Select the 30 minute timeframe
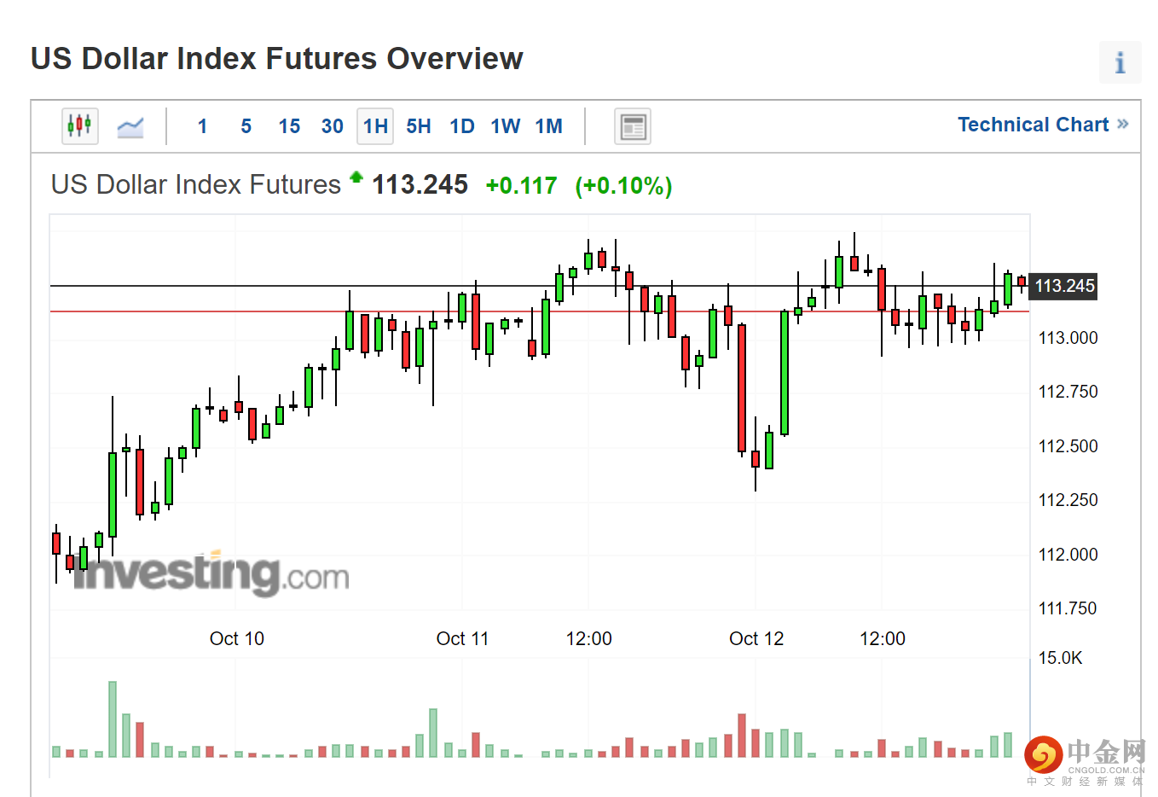 pos(333,126)
